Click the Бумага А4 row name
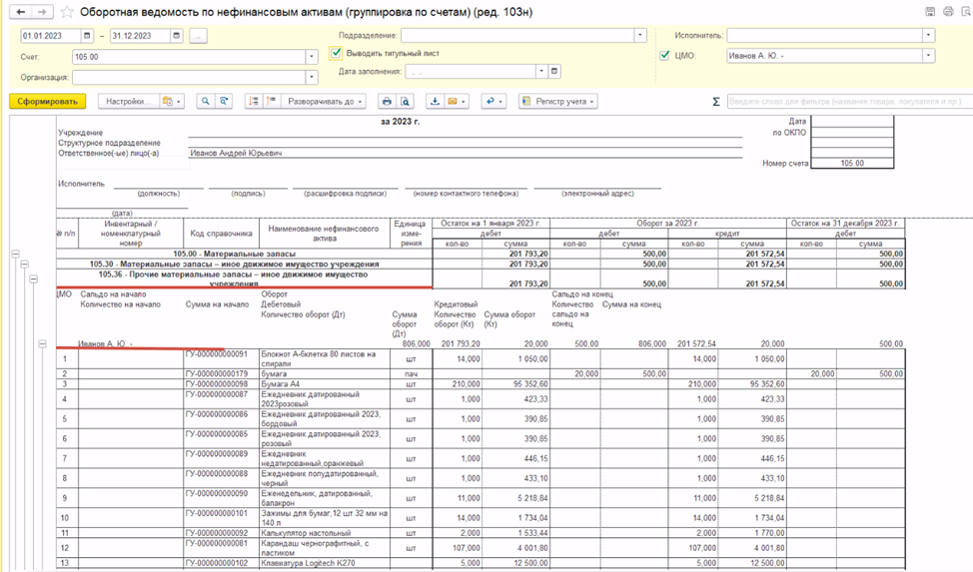 (x=281, y=384)
